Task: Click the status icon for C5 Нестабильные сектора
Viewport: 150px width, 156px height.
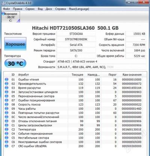Action: point(7,138)
